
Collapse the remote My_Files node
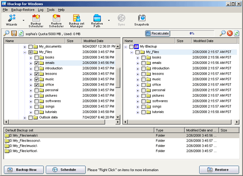click(132, 52)
